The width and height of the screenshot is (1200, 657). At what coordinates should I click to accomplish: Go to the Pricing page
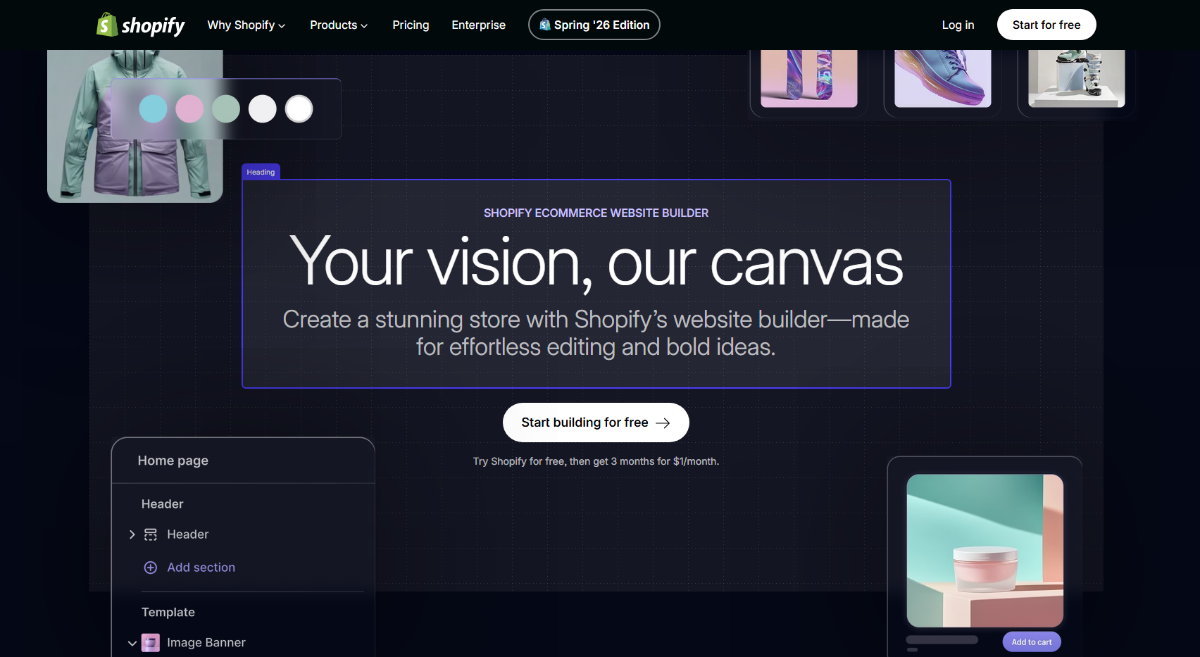[411, 25]
